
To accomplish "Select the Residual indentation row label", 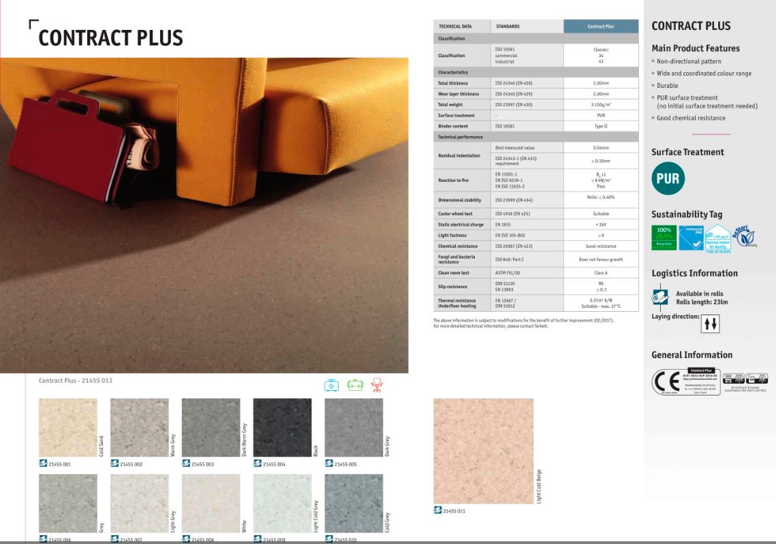I will tap(459, 155).
